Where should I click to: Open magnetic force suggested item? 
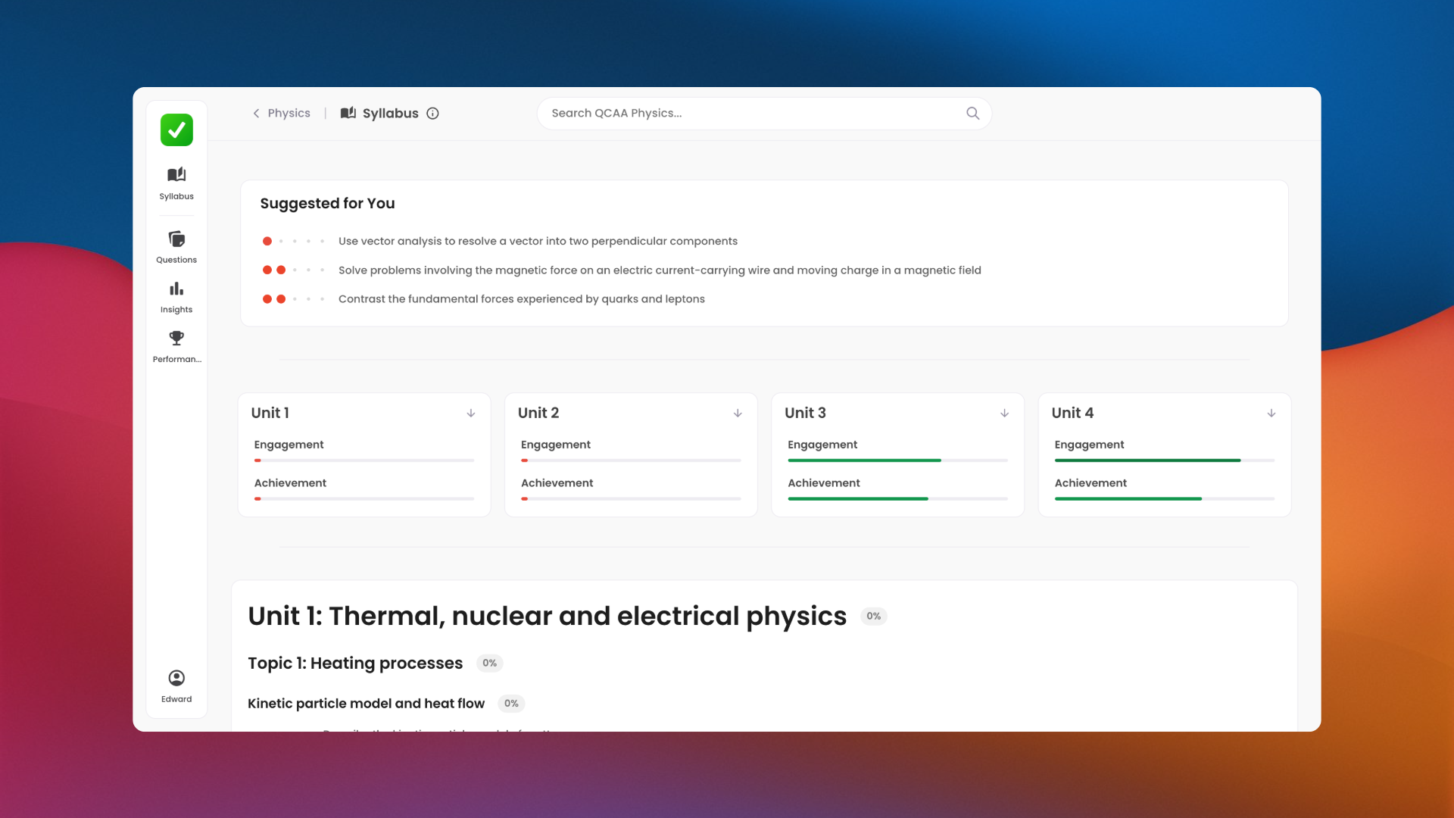[659, 270]
